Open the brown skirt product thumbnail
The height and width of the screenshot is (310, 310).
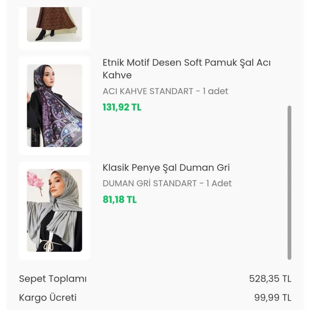54,24
